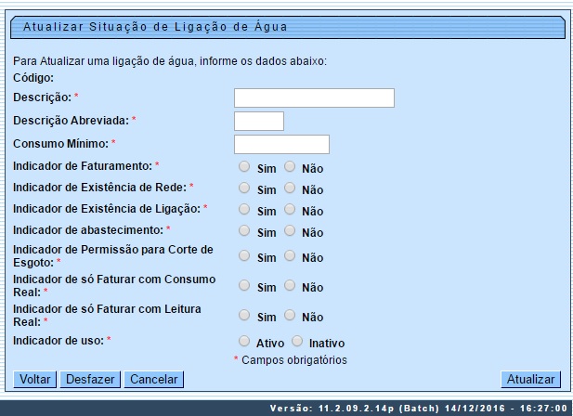Viewport: 573px width, 416px height.
Task: Pick Não for Permissão para Corte de Esgoto
Action: point(290,255)
